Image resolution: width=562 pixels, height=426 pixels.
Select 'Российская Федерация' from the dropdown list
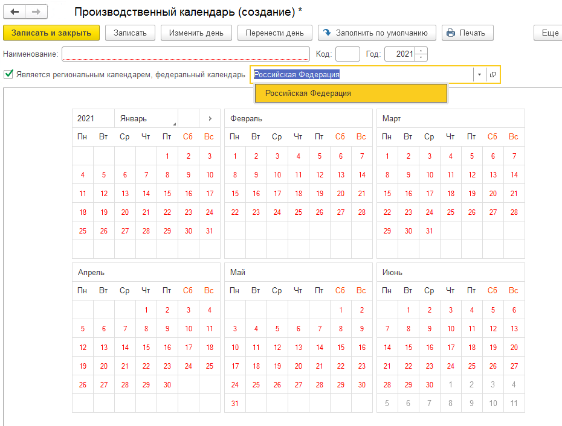pos(350,94)
